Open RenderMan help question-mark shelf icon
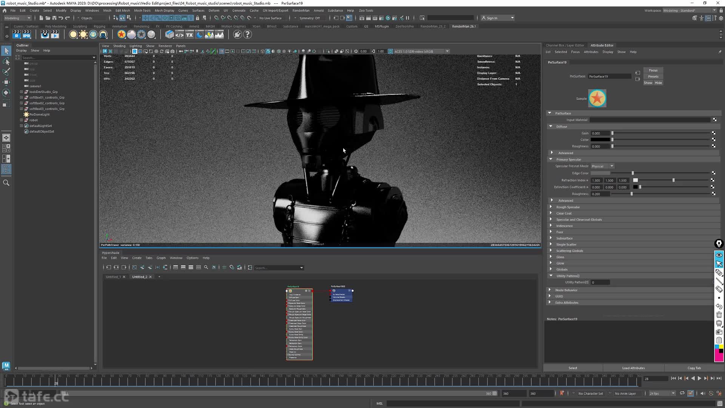725x408 pixels. click(247, 35)
